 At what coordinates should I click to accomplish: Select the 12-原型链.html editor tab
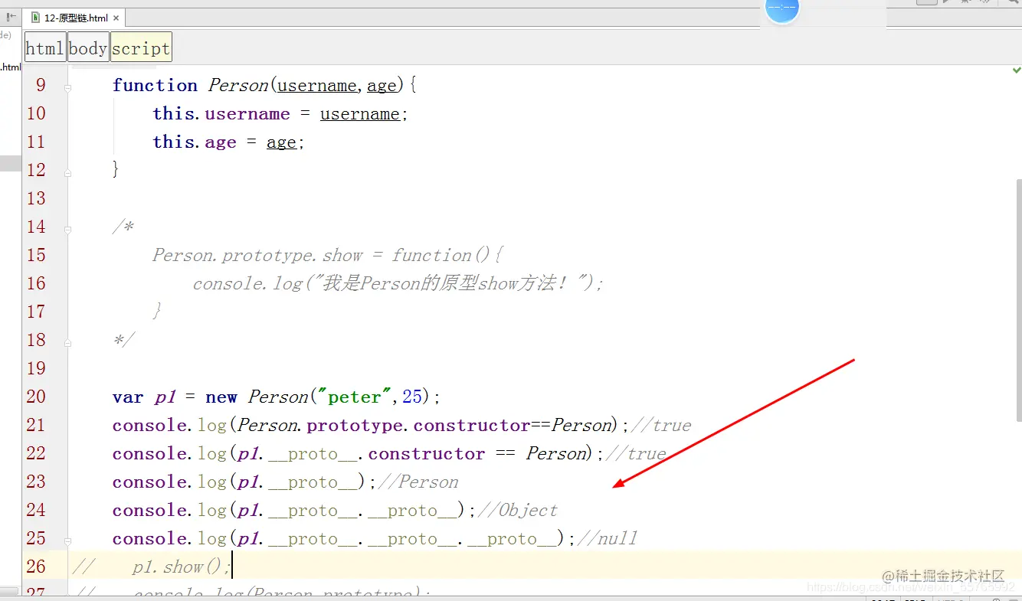tap(74, 18)
